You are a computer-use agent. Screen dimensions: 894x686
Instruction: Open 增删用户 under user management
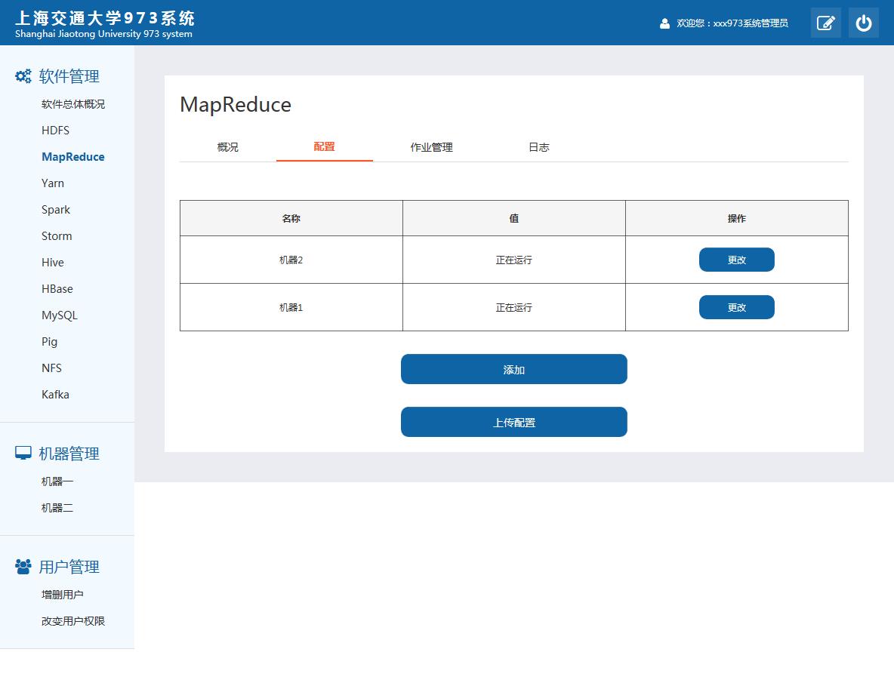click(x=63, y=595)
